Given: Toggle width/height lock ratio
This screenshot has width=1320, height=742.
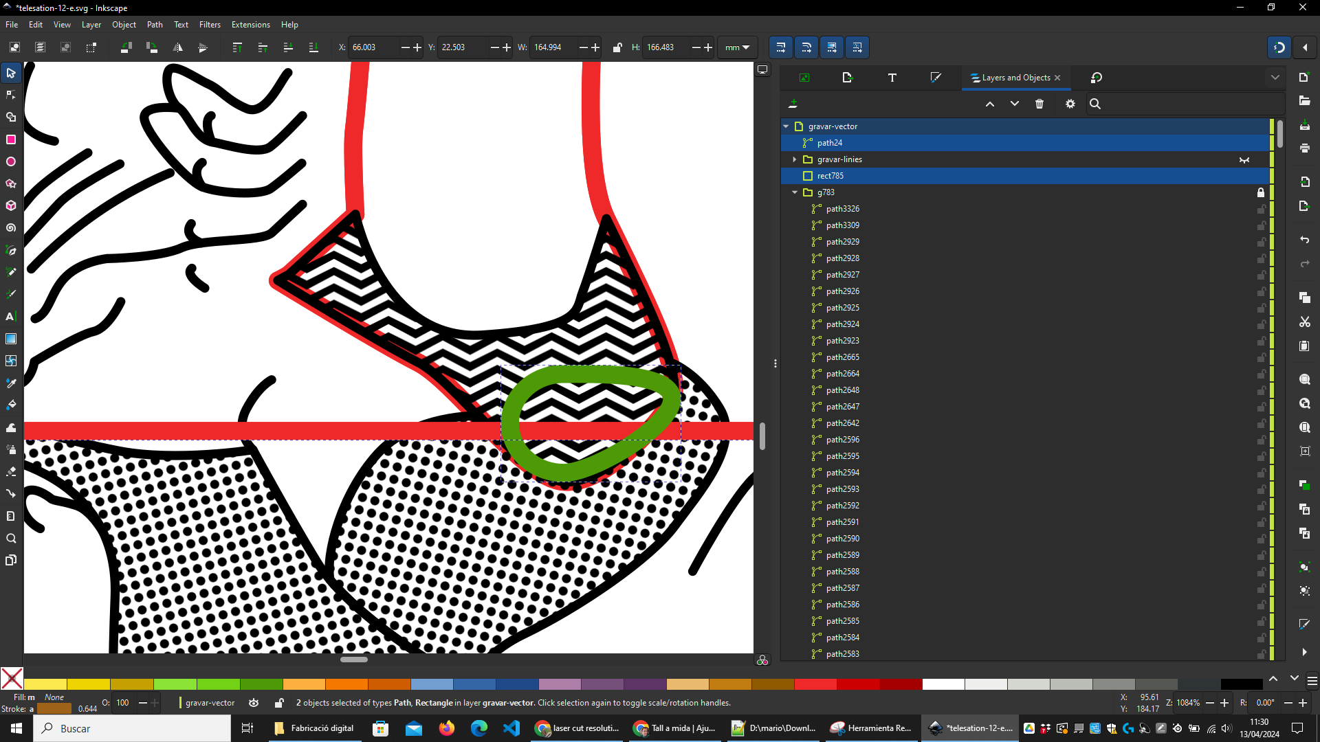Looking at the screenshot, I should tap(617, 47).
